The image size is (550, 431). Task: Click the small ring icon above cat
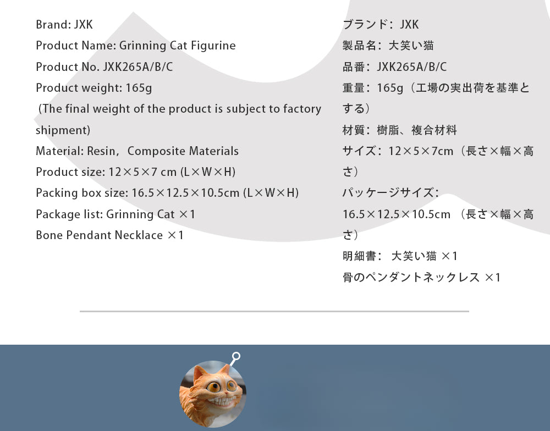point(236,356)
